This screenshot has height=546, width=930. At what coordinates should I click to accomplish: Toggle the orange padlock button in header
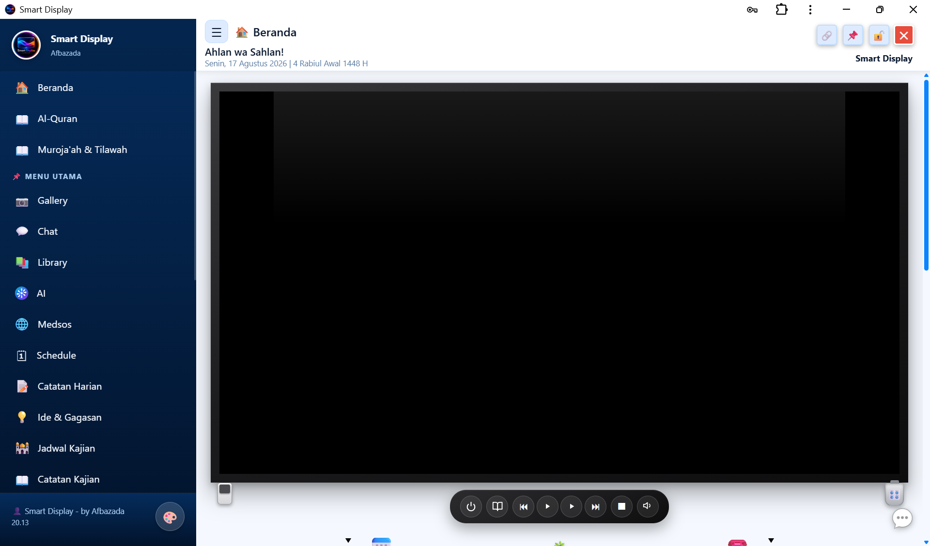point(878,35)
